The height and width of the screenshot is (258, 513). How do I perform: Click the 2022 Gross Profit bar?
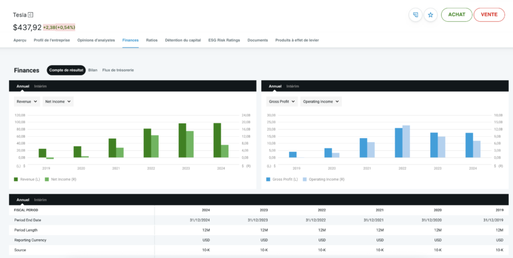pyautogui.click(x=398, y=142)
